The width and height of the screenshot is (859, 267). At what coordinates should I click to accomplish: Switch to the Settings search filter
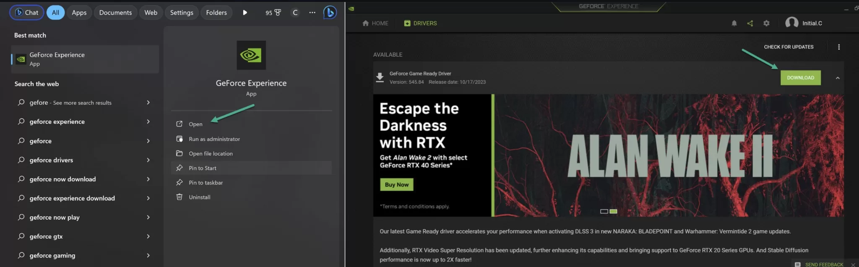pyautogui.click(x=182, y=13)
